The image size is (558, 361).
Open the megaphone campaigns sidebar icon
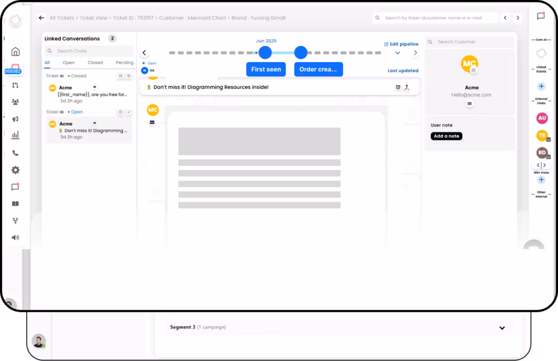pyautogui.click(x=15, y=119)
